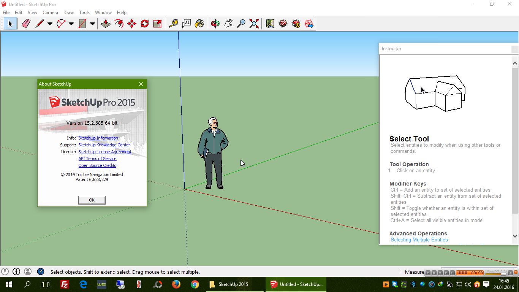Close the About SketchUp dialog
The image size is (519, 292).
pos(141,84)
